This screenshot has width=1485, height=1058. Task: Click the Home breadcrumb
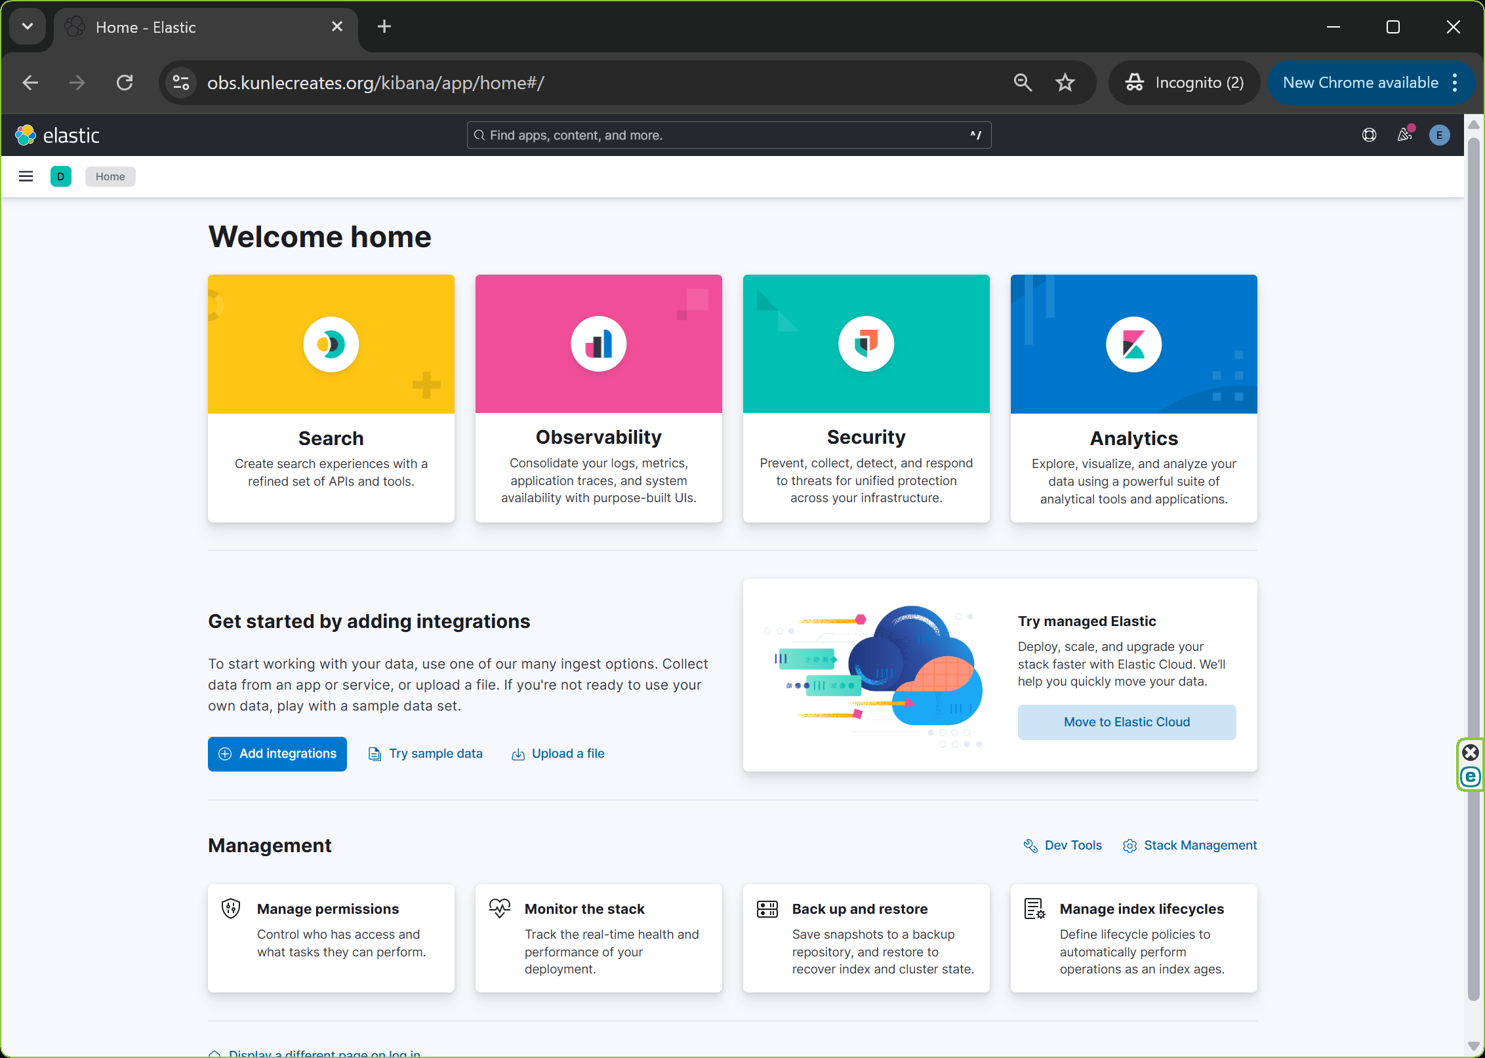110,176
